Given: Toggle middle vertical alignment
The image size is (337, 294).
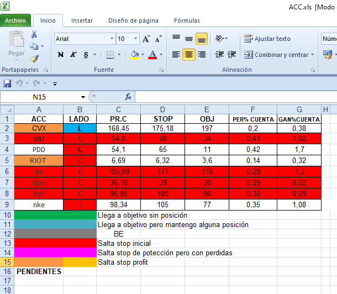Looking at the screenshot, I should [189, 39].
